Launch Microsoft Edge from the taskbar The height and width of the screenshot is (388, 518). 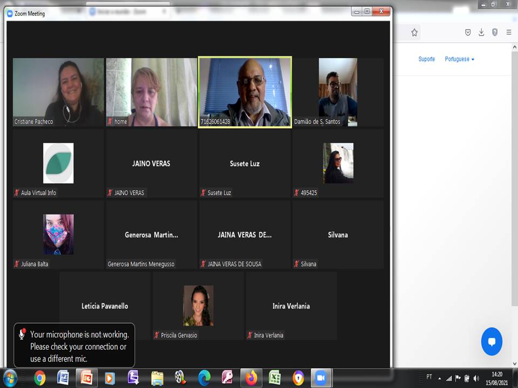204,378
